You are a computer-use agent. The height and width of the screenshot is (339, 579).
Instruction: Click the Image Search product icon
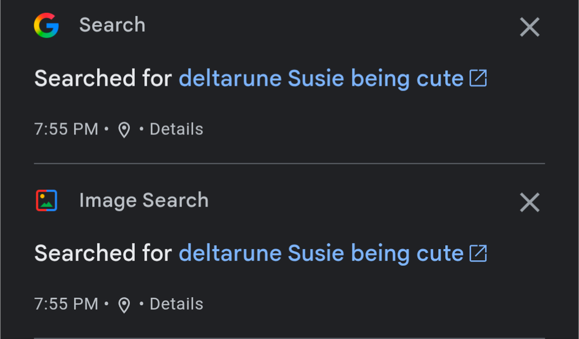coord(46,201)
